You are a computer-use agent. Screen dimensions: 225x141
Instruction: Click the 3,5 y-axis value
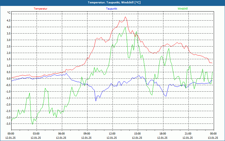pyautogui.click(x=9, y=33)
